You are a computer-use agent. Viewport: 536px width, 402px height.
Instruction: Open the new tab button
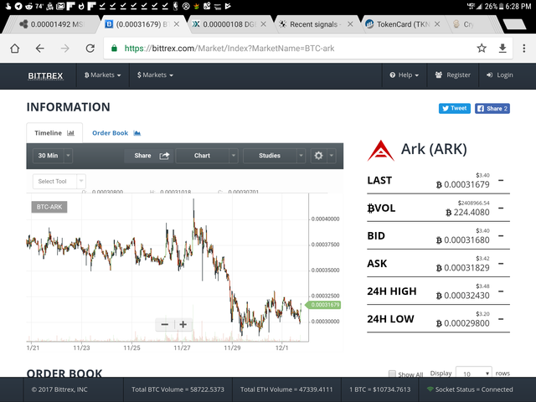click(514, 24)
